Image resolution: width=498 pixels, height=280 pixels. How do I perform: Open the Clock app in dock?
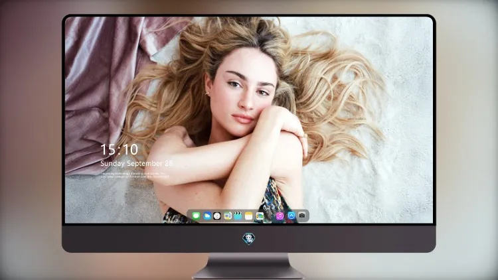[217, 216]
